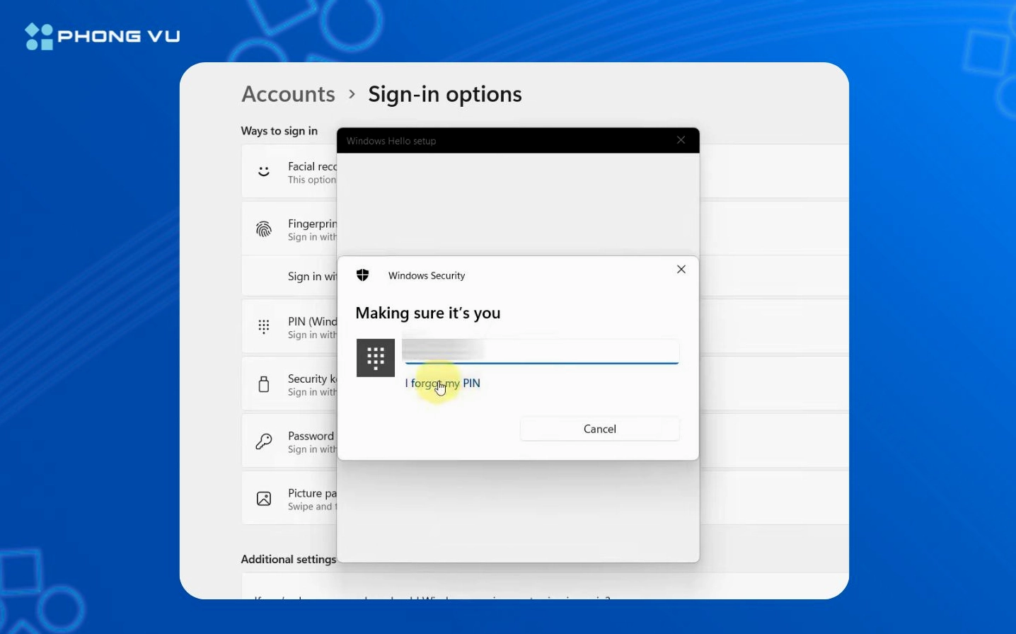Click the Fingerprint recognition icon
Image resolution: width=1016 pixels, height=634 pixels.
click(264, 229)
